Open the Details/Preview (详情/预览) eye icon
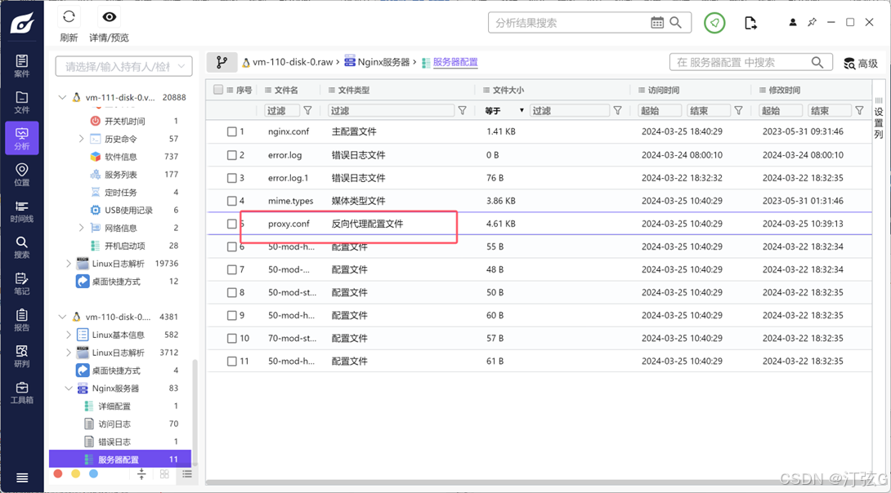The height and width of the screenshot is (493, 891). coord(109,17)
